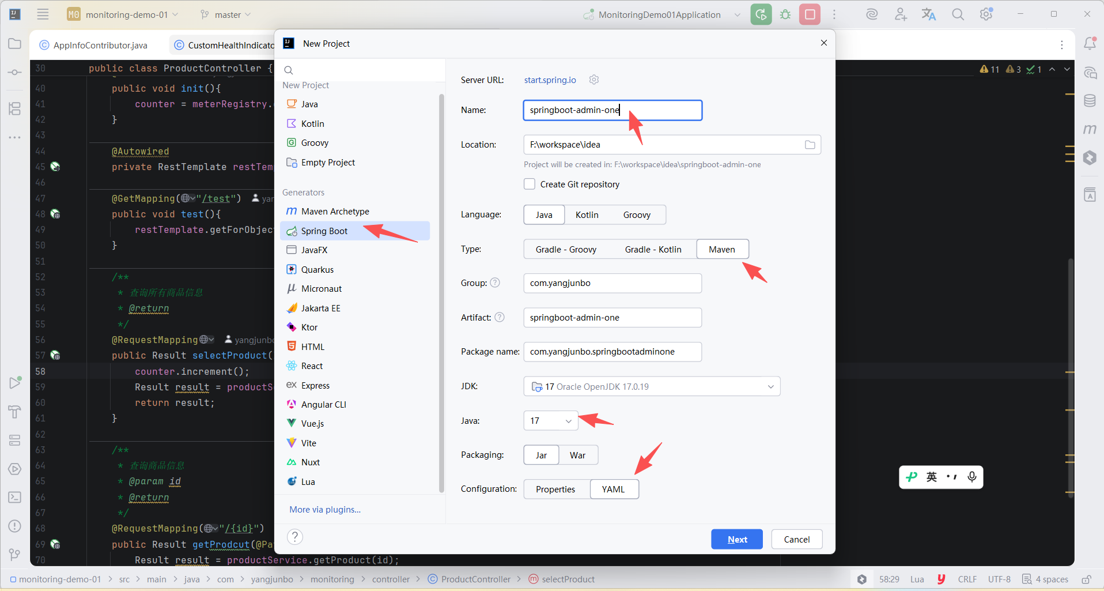Open the Notifications bell icon

pos(1090,44)
